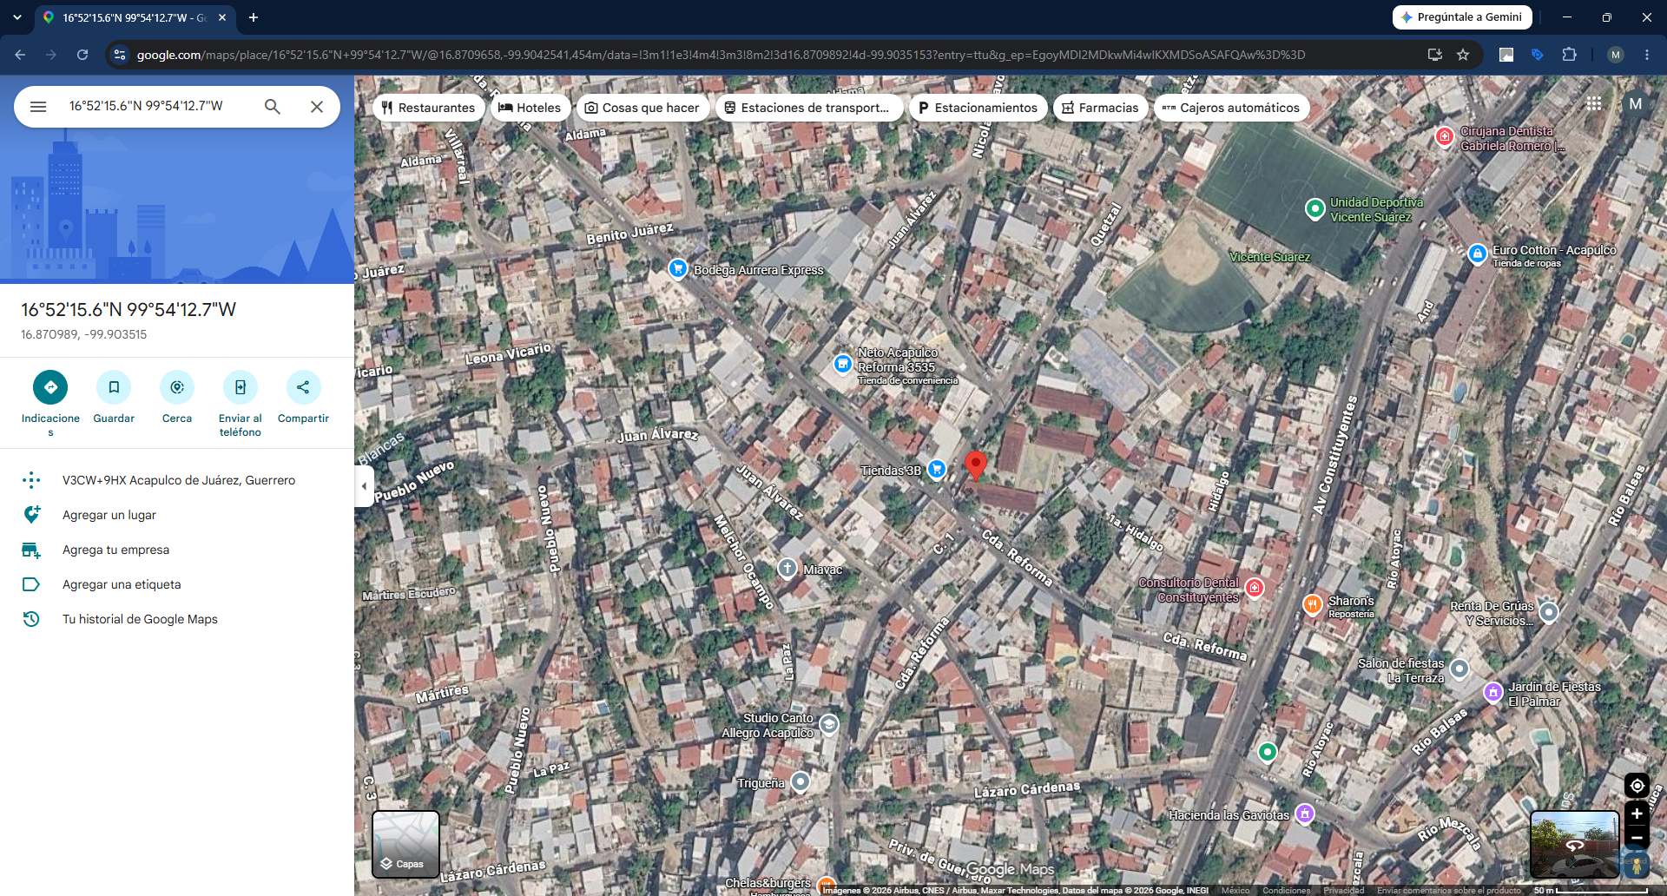Screen dimensions: 1667x896
Task: Open a new browser tab
Action: (254, 17)
